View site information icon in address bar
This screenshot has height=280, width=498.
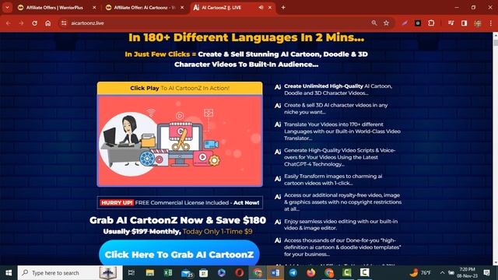tap(64, 23)
